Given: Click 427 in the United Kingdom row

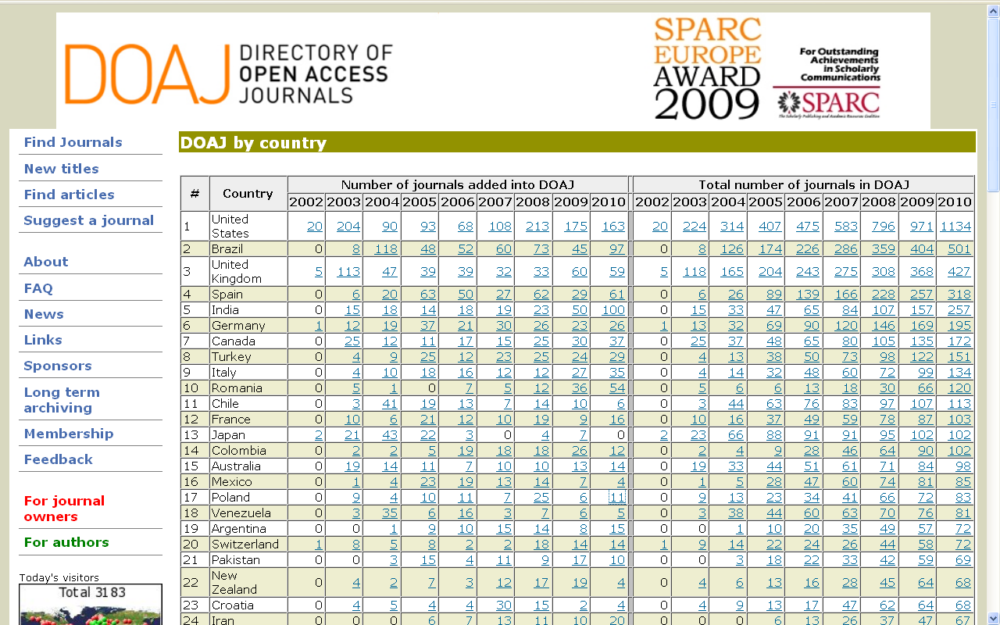Looking at the screenshot, I should 959,272.
